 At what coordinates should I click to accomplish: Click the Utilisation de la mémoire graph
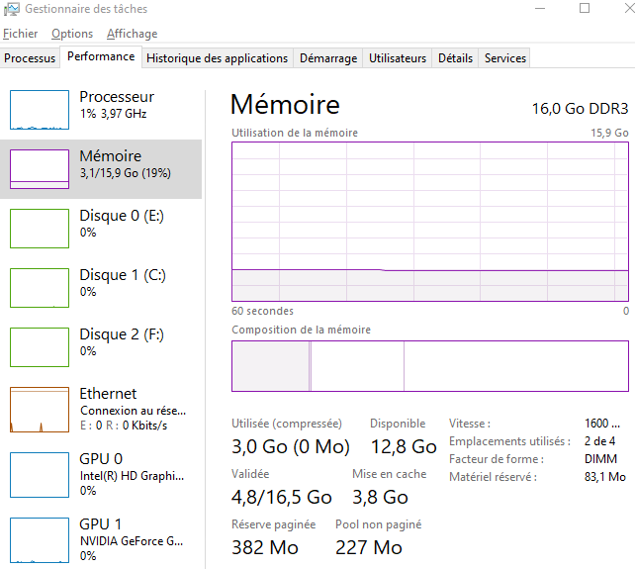click(429, 222)
